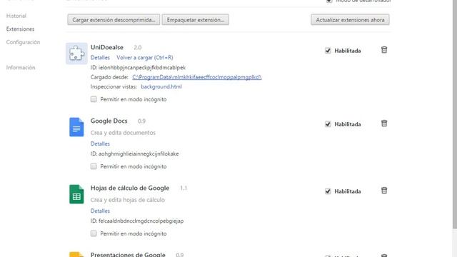Click the UniDoealse extension name
Viewport: 457px width, 257px height.
tap(107, 47)
